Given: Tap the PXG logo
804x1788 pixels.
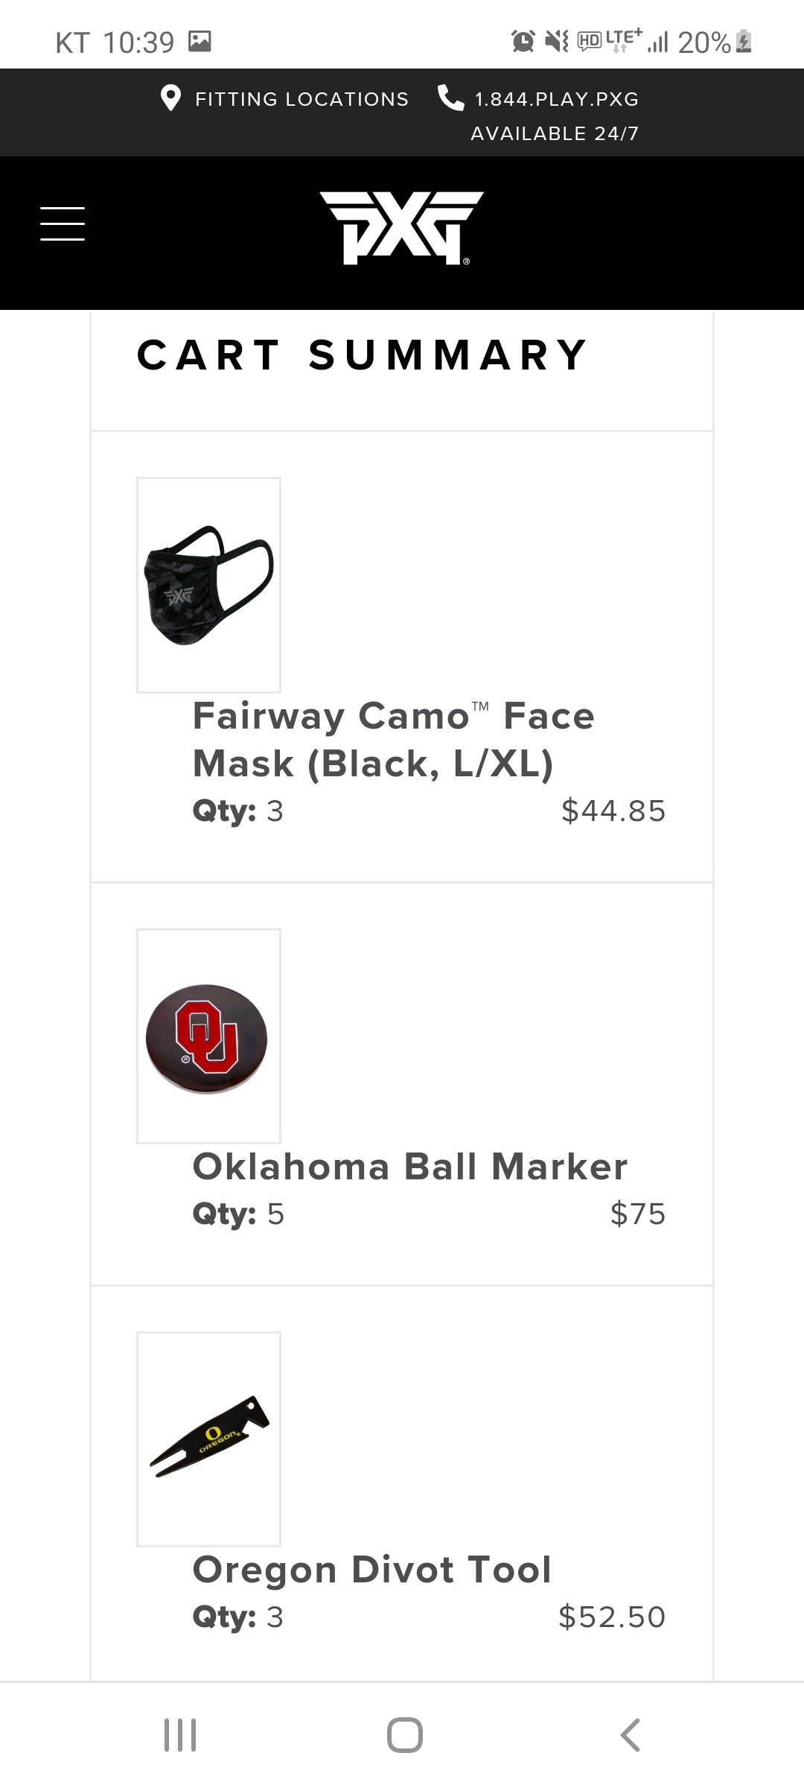Looking at the screenshot, I should pyautogui.click(x=402, y=228).
